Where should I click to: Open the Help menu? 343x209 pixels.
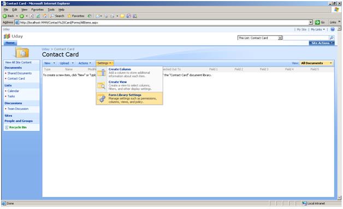[x=61, y=10]
